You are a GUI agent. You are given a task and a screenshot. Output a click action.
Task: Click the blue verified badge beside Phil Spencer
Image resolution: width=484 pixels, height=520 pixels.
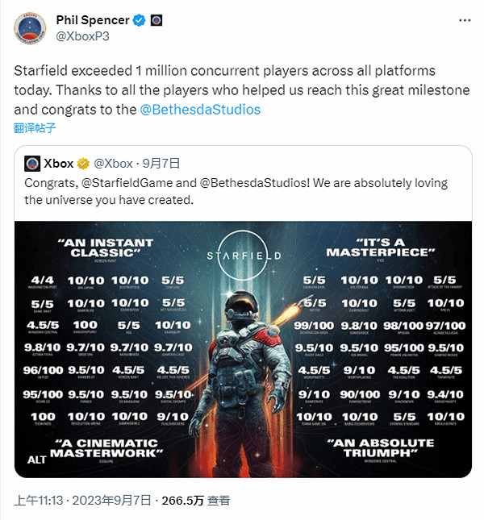[x=141, y=19]
